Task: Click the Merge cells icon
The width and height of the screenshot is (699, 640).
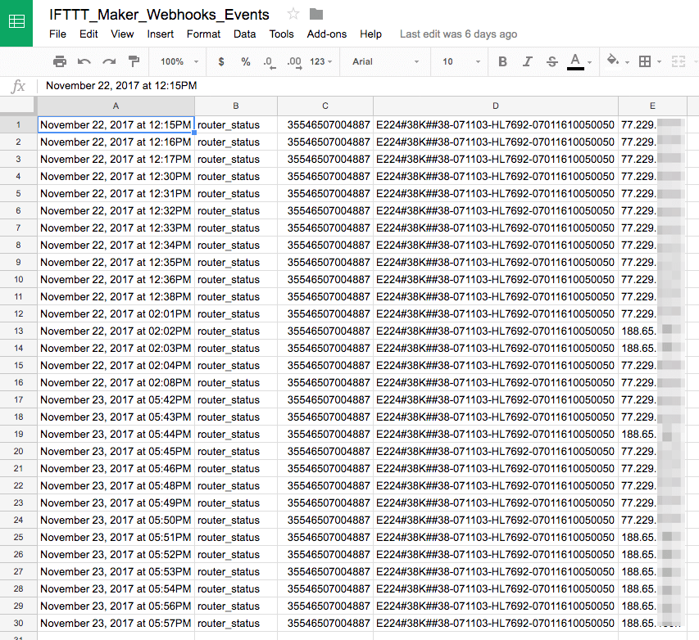Action: 678,61
